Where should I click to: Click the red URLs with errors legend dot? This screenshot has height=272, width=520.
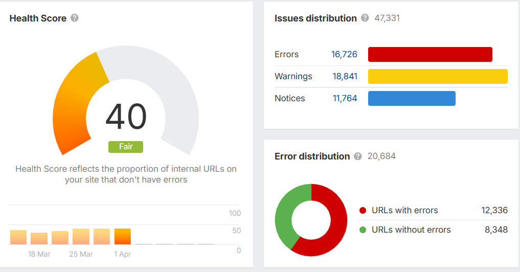(x=363, y=211)
